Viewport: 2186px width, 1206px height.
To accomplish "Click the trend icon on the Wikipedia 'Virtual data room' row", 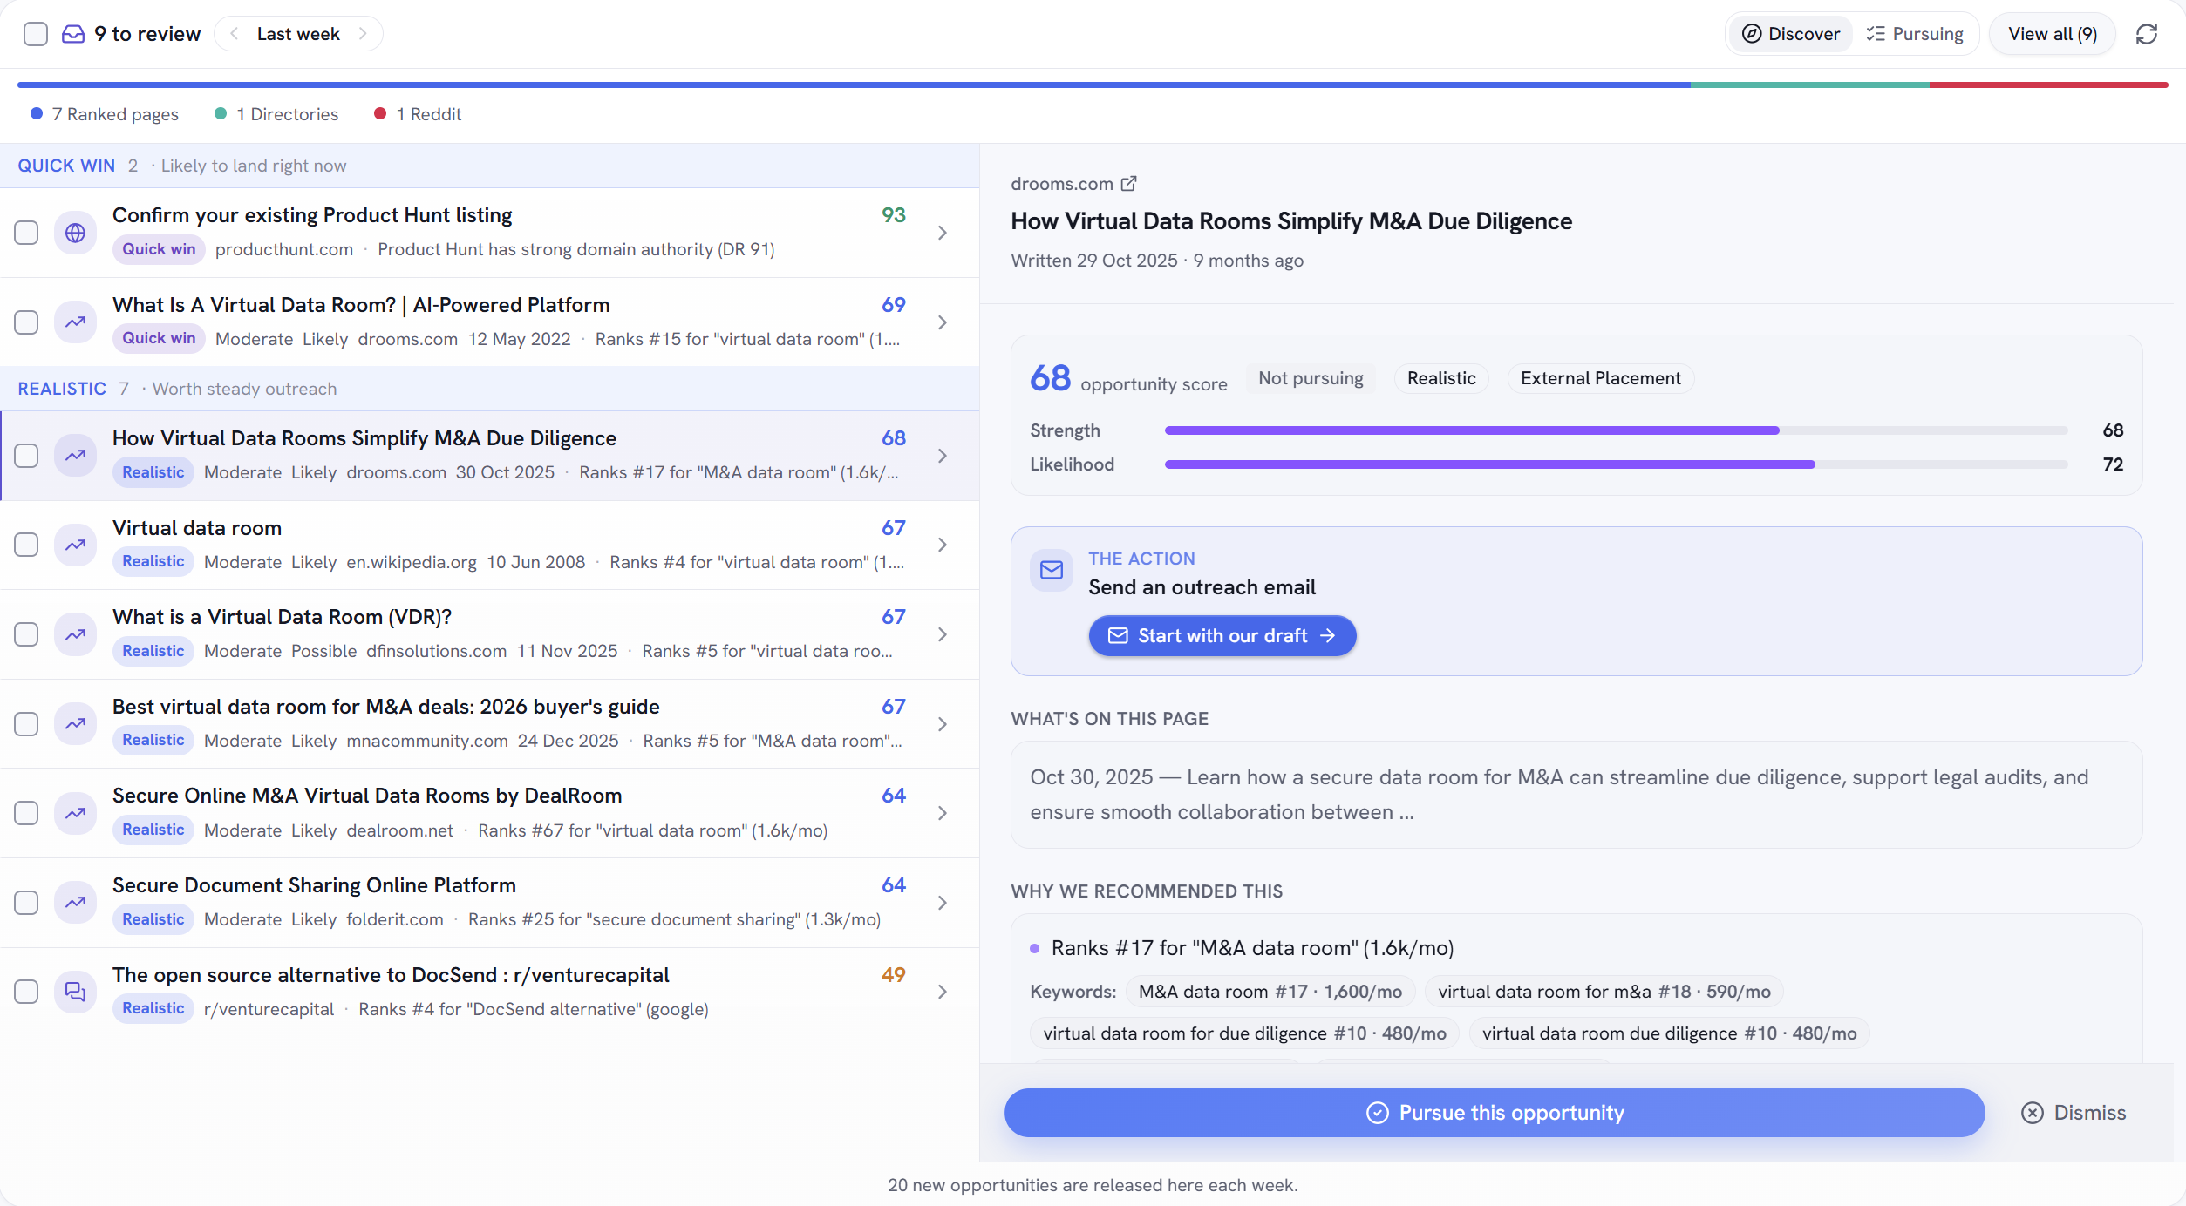I will pyautogui.click(x=76, y=545).
